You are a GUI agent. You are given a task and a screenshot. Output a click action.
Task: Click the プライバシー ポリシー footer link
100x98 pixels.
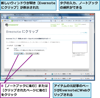pyautogui.click(x=42, y=70)
